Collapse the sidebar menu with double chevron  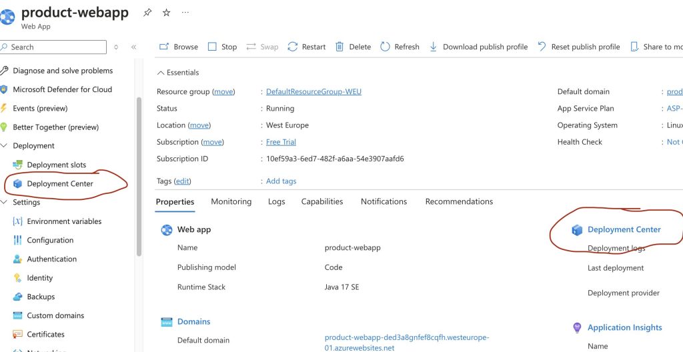[133, 47]
